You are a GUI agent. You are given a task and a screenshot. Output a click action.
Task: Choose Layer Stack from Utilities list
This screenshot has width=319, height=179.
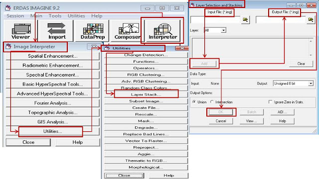146,94
